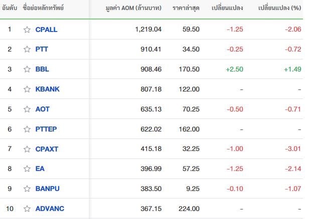
Task: Star the AOT stock row
Action: [x=27, y=109]
